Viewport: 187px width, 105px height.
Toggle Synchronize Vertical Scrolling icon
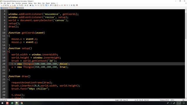pyautogui.click(x=41, y=5)
